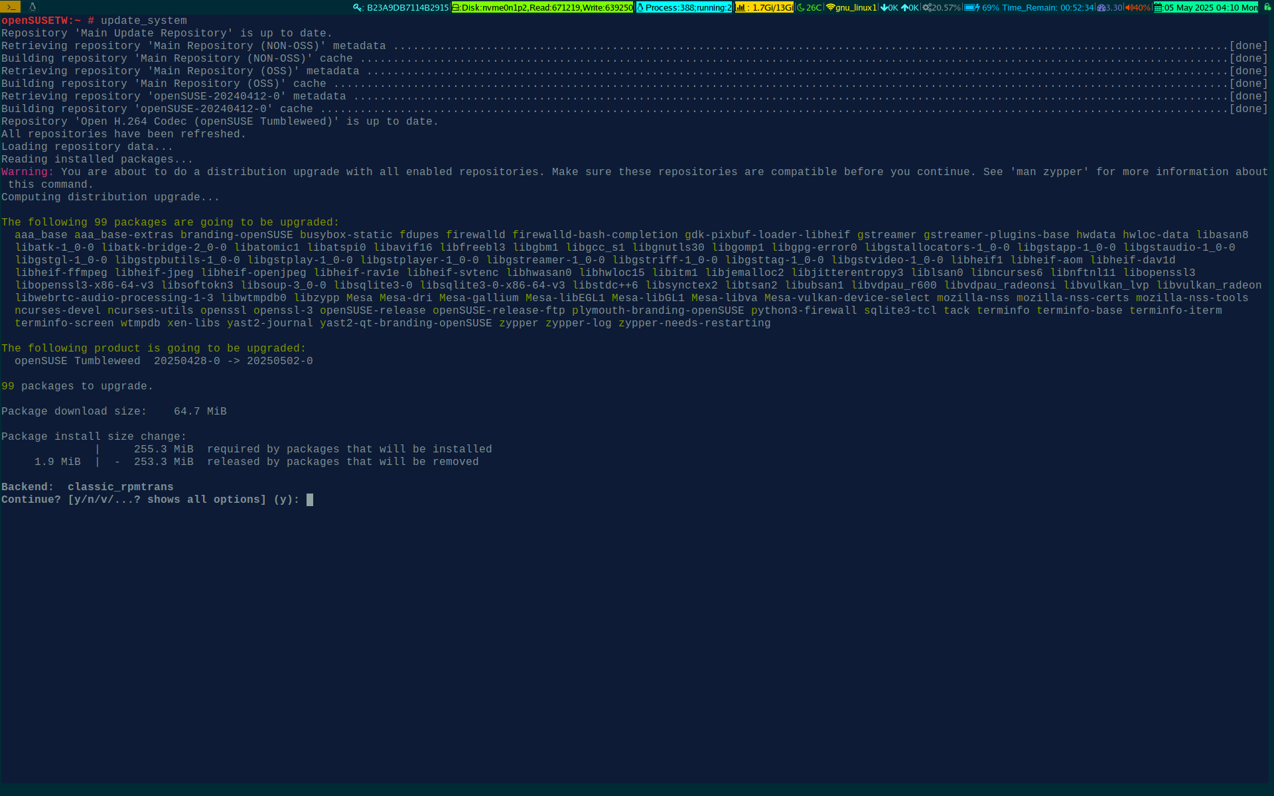1274x796 pixels.
Task: Click 'The following 99 packages are going to be upgraded:' heading
Action: 171,222
